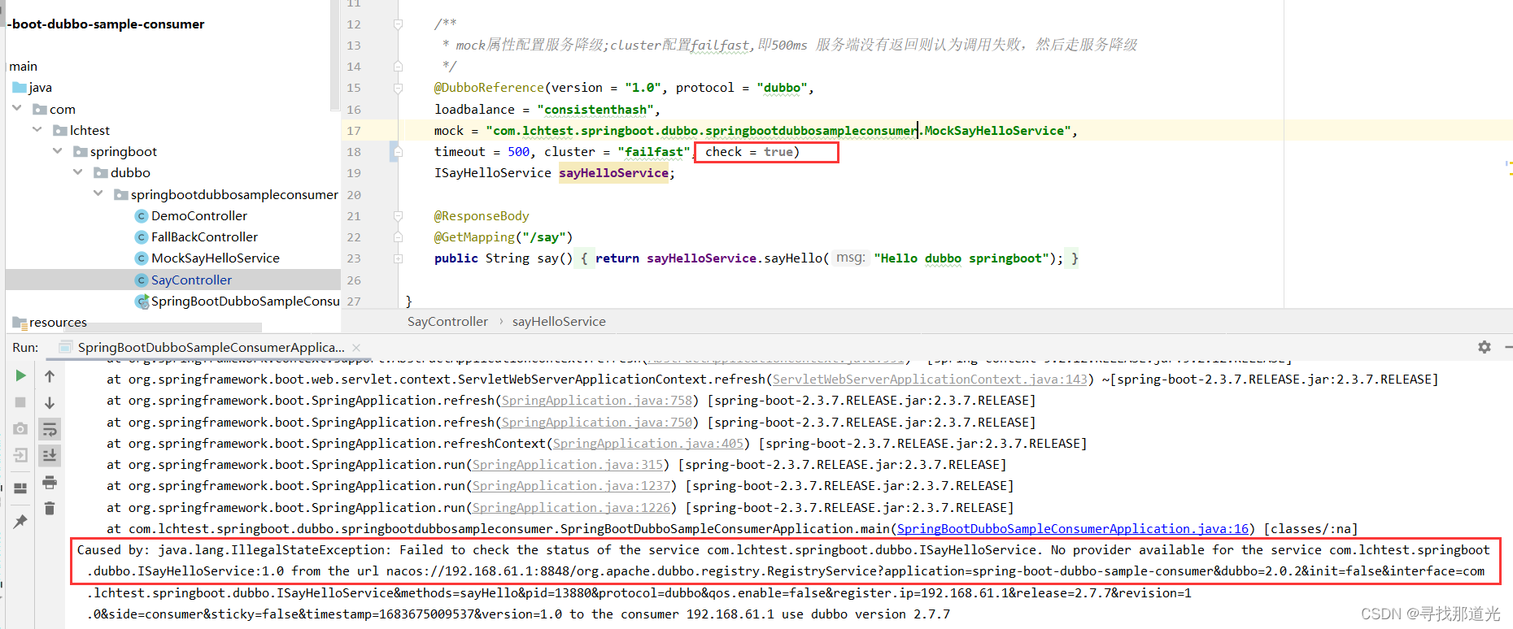The image size is (1513, 629).
Task: Click the Restore Layout icon in Run panel
Action: point(20,488)
